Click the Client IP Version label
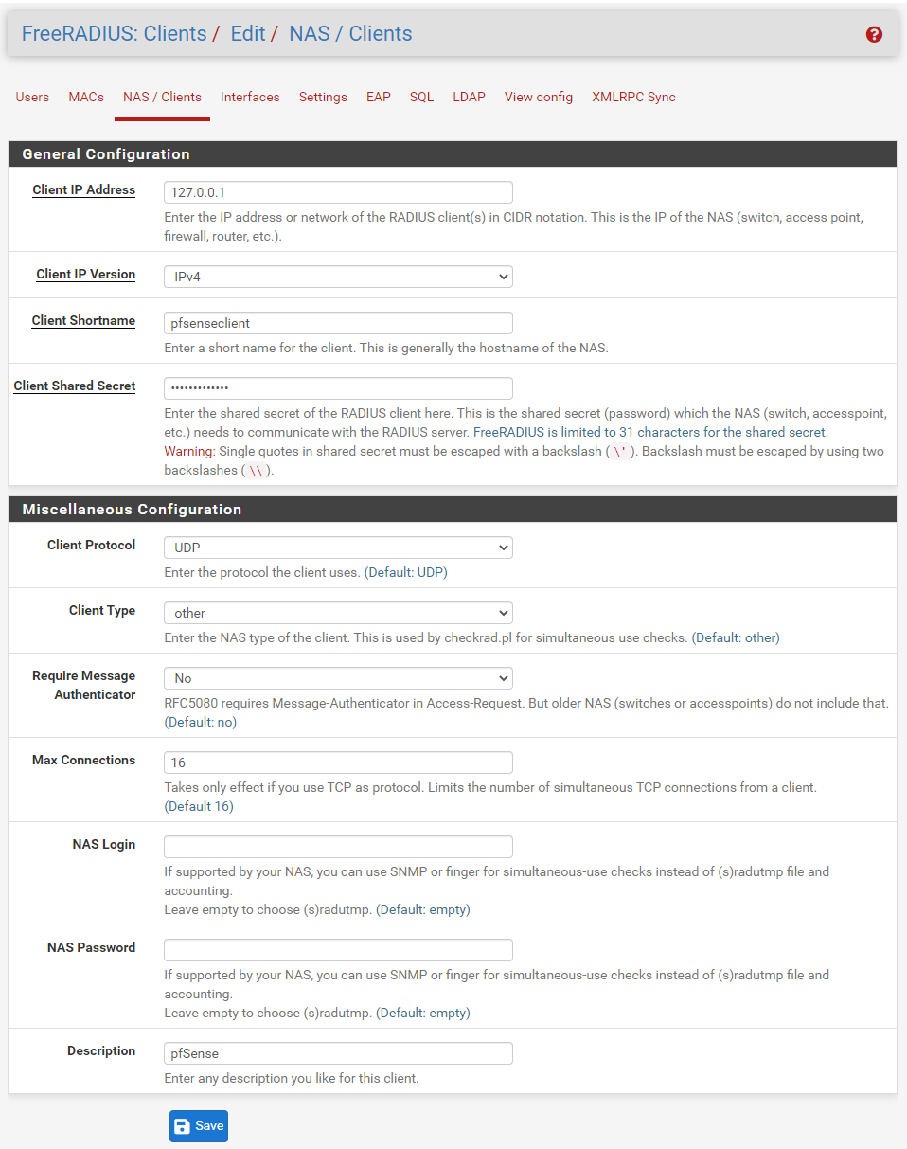The image size is (907, 1149). [x=85, y=274]
